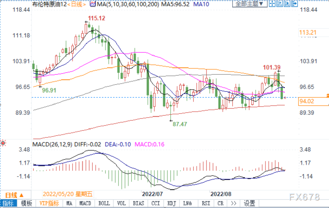This screenshot has width=329, height=208.
Task: Click the jump-to-start chart icon
Action: pos(279,3)
